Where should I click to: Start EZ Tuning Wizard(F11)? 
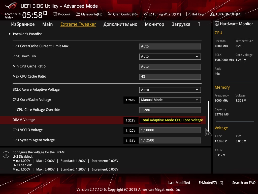pyautogui.click(x=162, y=14)
